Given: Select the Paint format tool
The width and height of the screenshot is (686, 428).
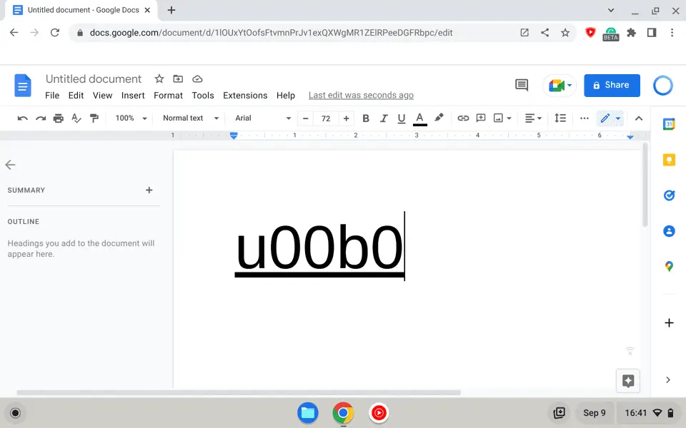Looking at the screenshot, I should pos(94,118).
